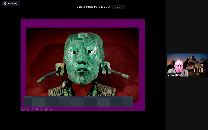Toggle subtitles in the slideshow controls
This screenshot has height=130, width=208.
[46, 109]
